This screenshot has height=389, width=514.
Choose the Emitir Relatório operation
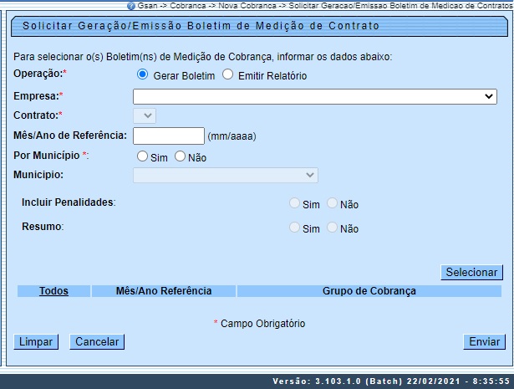coord(227,75)
